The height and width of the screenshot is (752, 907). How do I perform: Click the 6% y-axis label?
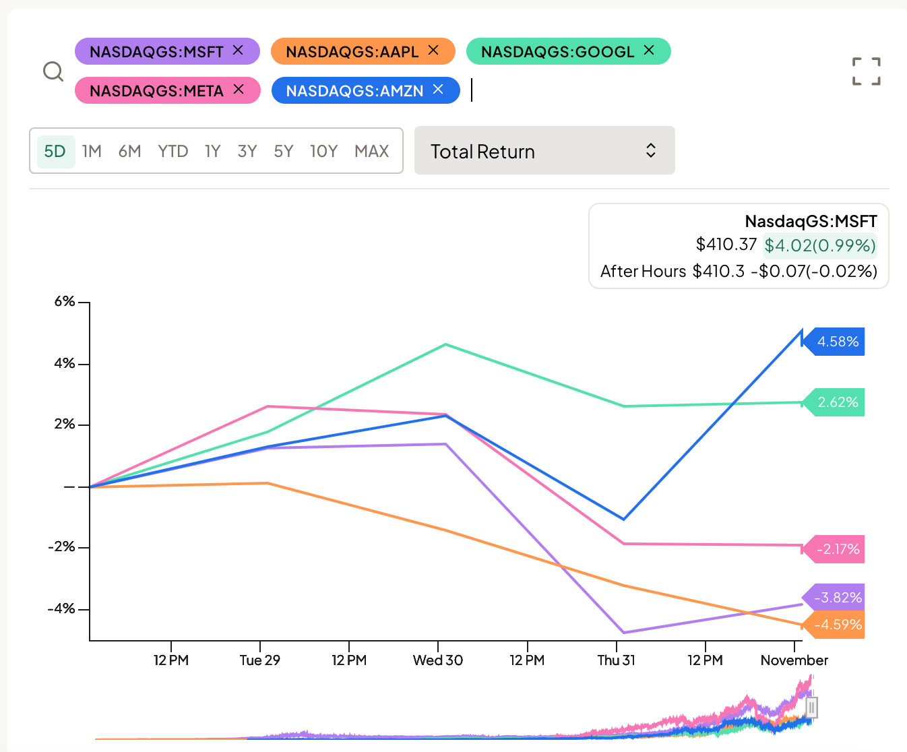click(65, 302)
